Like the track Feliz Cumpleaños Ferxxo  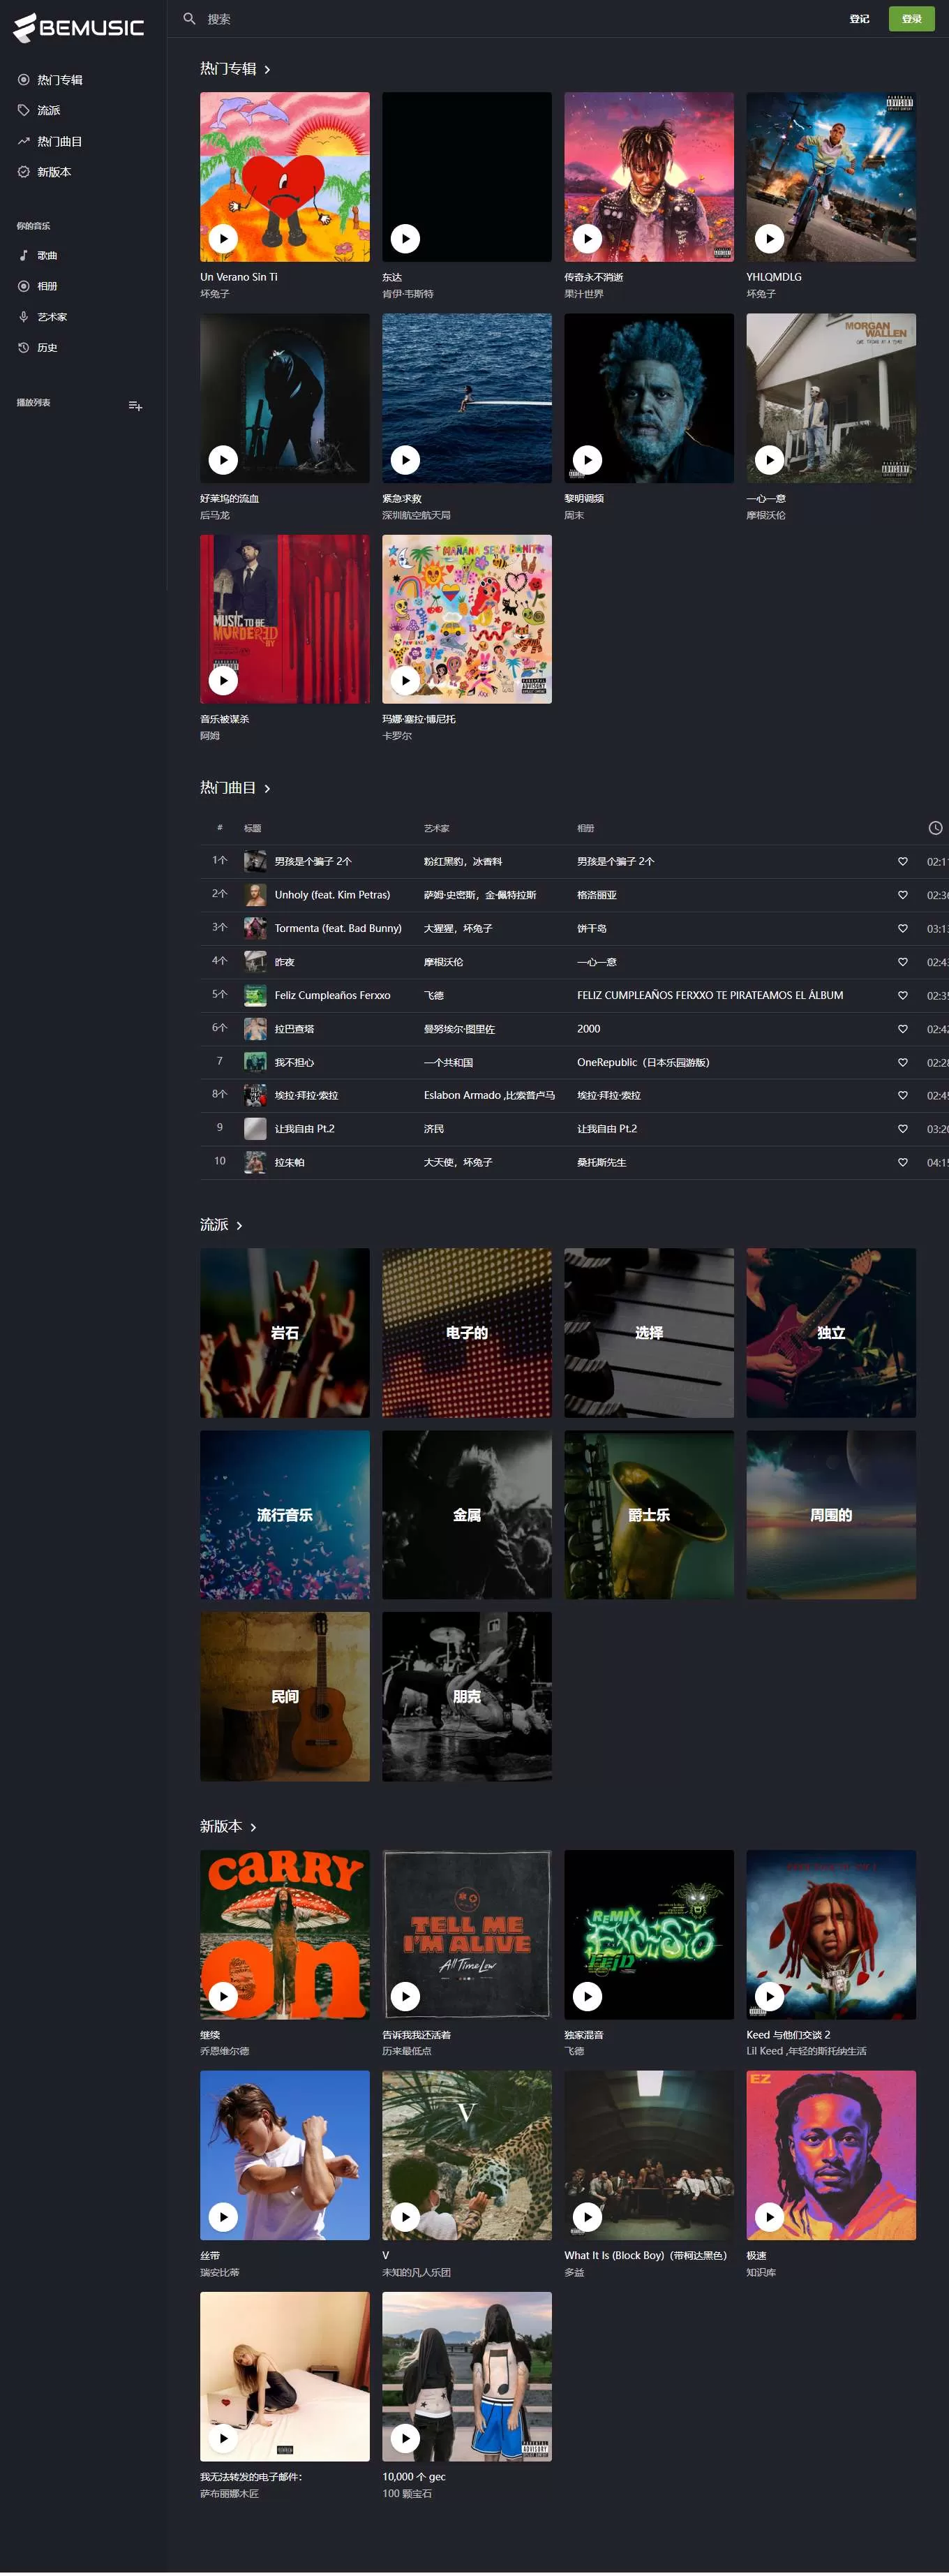pyautogui.click(x=902, y=995)
